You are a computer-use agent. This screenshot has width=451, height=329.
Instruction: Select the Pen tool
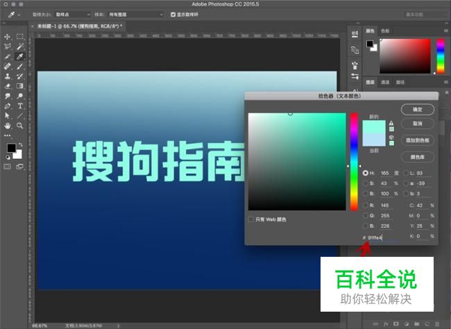(x=7, y=106)
